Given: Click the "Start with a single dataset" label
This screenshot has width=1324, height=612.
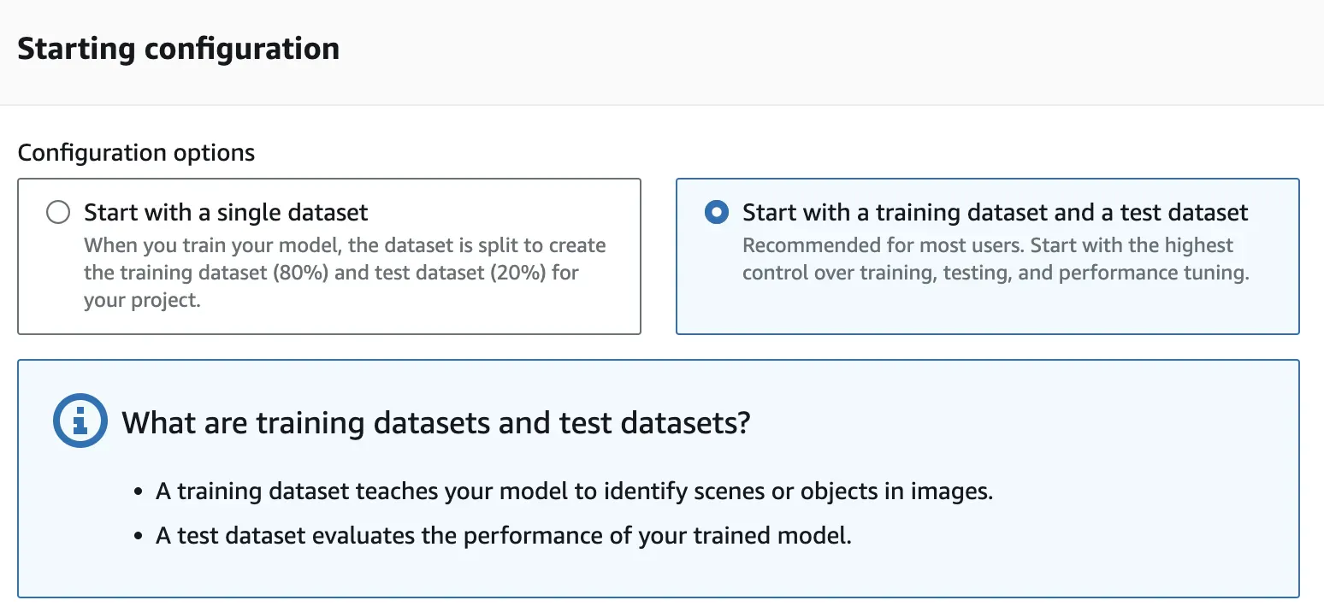Looking at the screenshot, I should 226,212.
